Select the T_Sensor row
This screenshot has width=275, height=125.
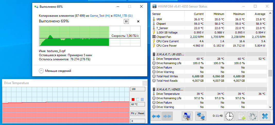209,28
